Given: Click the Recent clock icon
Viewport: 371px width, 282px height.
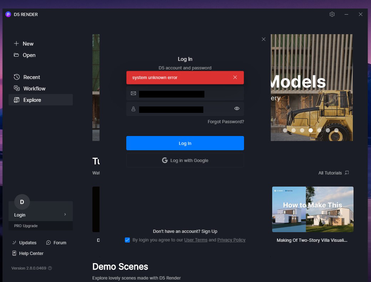Looking at the screenshot, I should (16, 77).
